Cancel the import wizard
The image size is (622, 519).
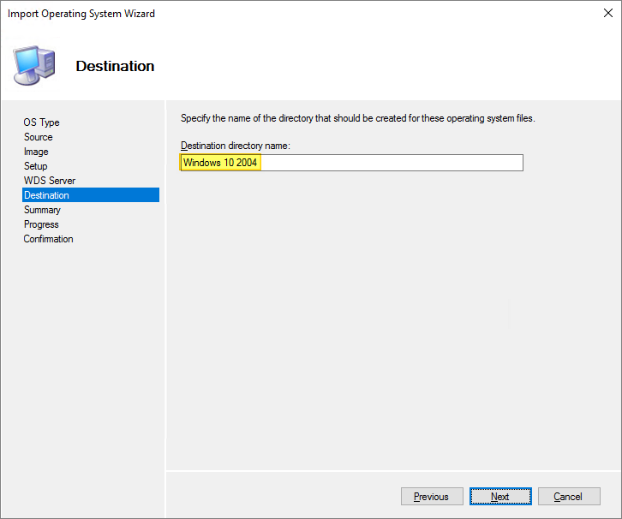click(x=568, y=497)
